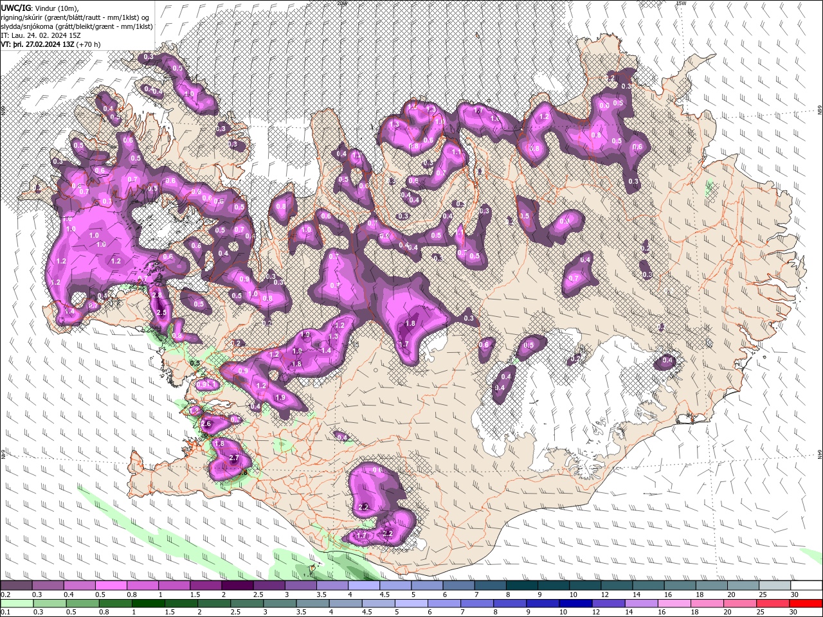Select the snow legend swatch between 18 and 20

(712, 585)
